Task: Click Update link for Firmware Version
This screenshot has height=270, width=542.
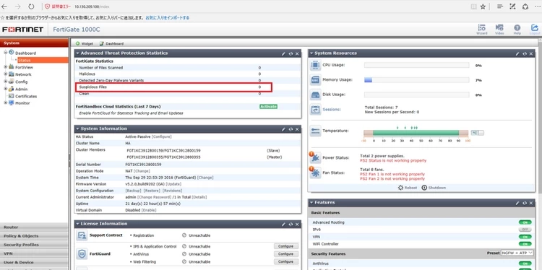Action: 173,184
